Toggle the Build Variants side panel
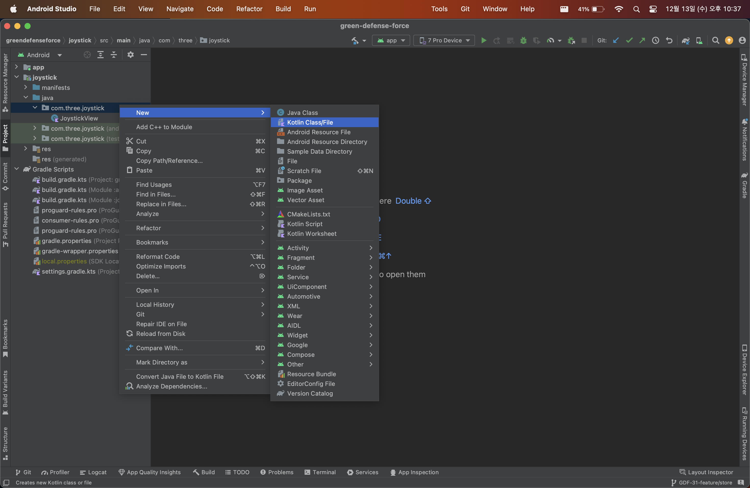Viewport: 750px width, 488px height. pos(5,392)
